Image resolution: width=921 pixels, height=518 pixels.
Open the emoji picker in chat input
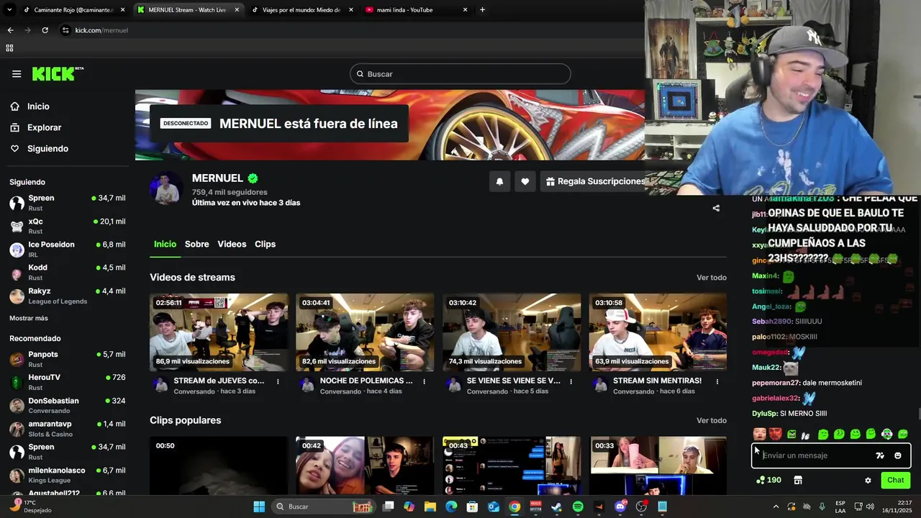[898, 455]
